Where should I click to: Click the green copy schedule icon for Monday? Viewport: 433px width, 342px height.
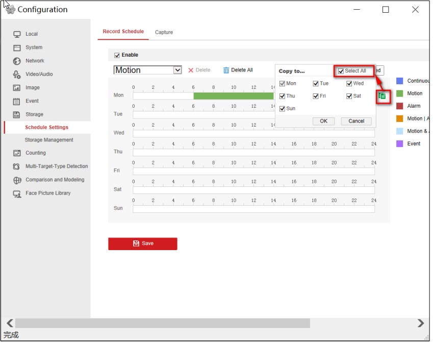382,95
